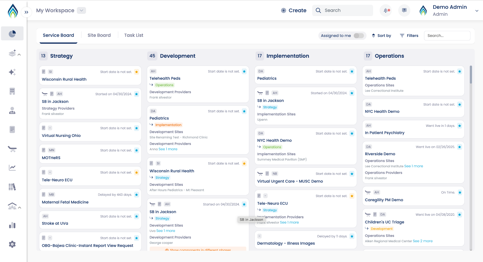The height and width of the screenshot is (262, 483).
Task: Click See 1 more on Tele-Neuro ECU providers
Action: (x=289, y=223)
